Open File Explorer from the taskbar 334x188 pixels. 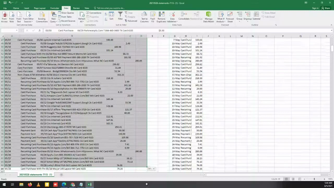click(x=21, y=185)
